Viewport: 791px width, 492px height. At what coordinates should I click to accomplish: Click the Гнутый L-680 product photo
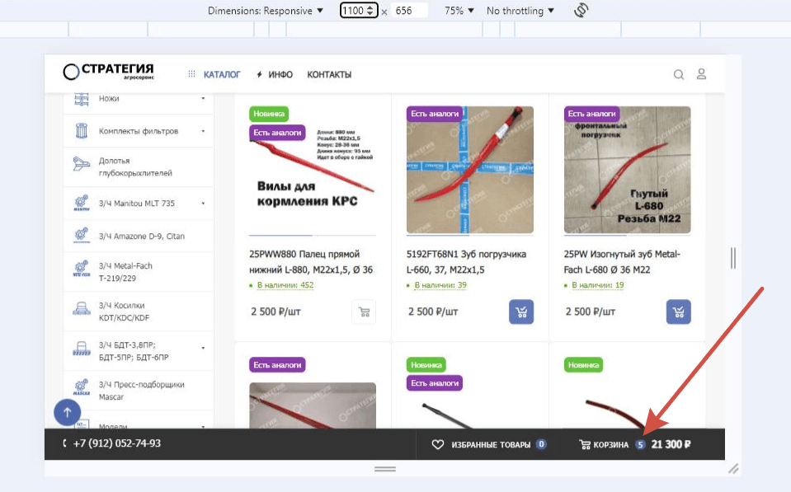pos(628,170)
